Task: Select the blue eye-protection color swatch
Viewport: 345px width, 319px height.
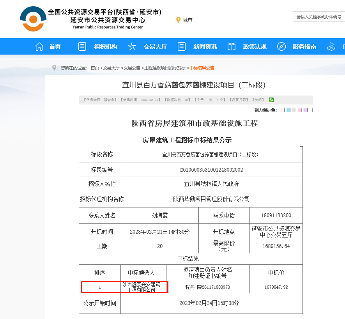Action: click(x=288, y=110)
